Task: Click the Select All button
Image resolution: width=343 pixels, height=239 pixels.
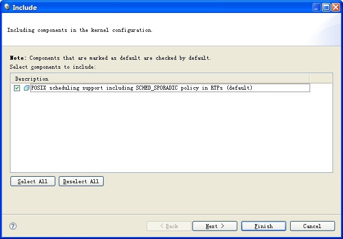Action: point(33,181)
